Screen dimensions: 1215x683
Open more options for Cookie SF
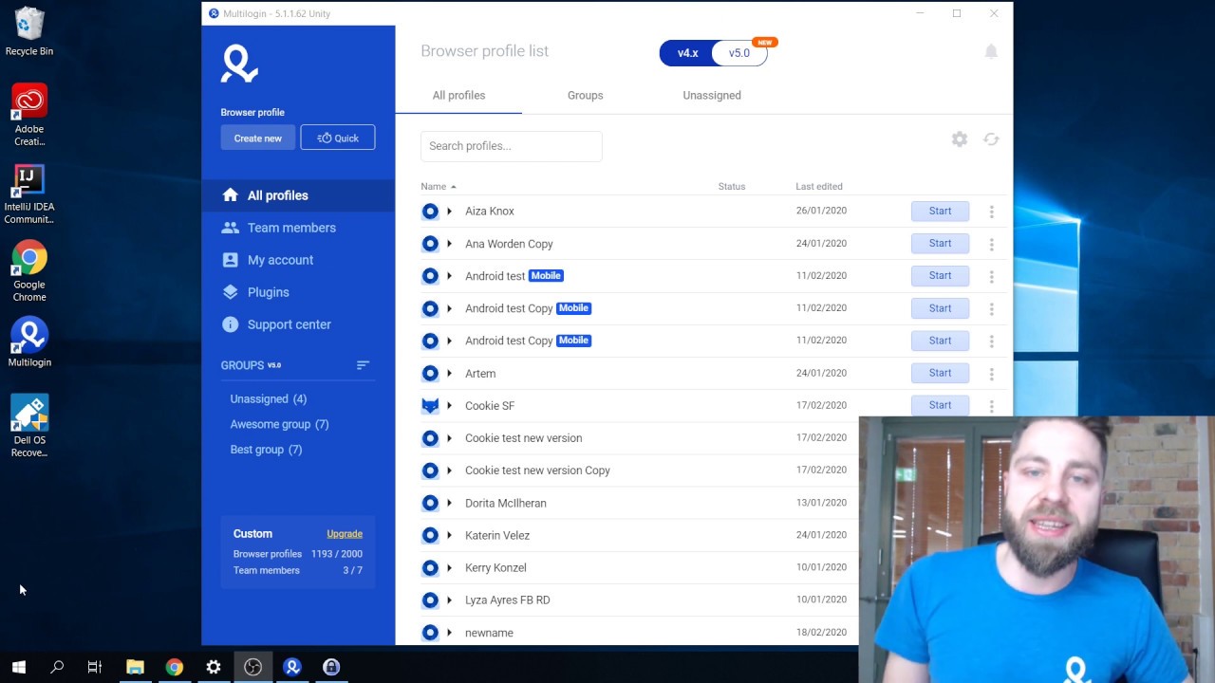point(992,406)
